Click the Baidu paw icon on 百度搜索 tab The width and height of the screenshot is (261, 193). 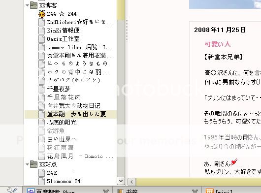coord(31,191)
